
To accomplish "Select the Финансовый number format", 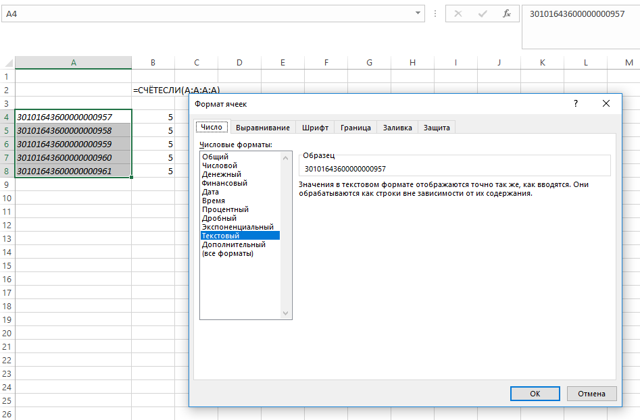I will click(240, 183).
